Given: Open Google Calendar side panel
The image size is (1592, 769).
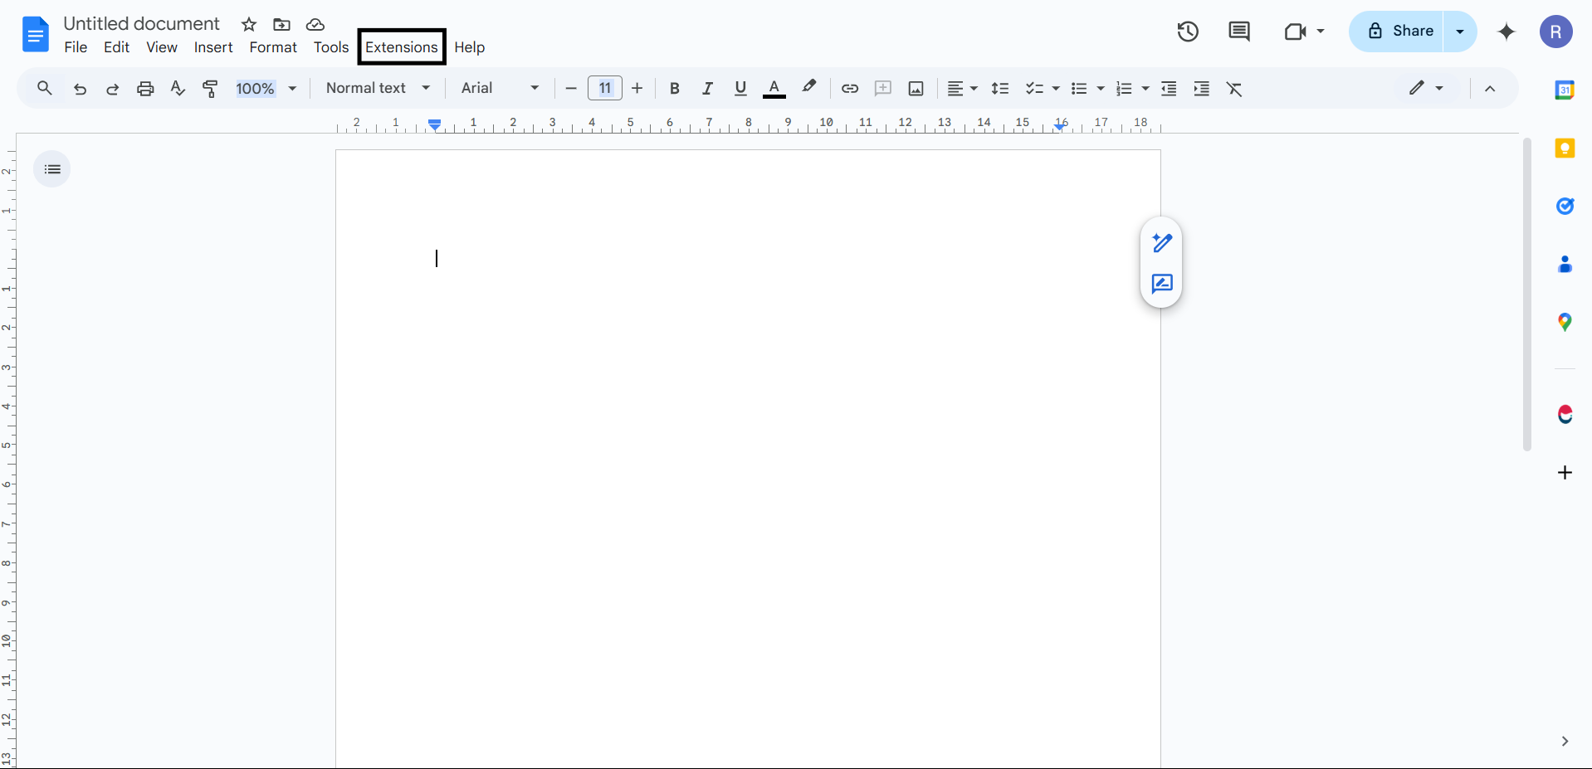Looking at the screenshot, I should click(1565, 90).
